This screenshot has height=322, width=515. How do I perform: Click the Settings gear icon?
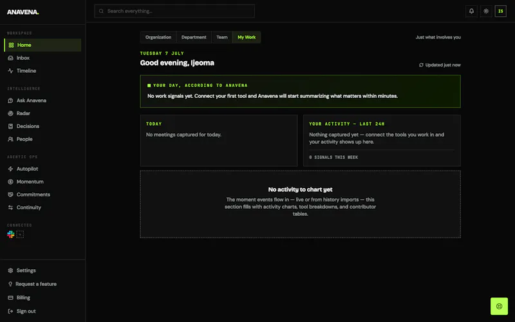(x=10, y=270)
